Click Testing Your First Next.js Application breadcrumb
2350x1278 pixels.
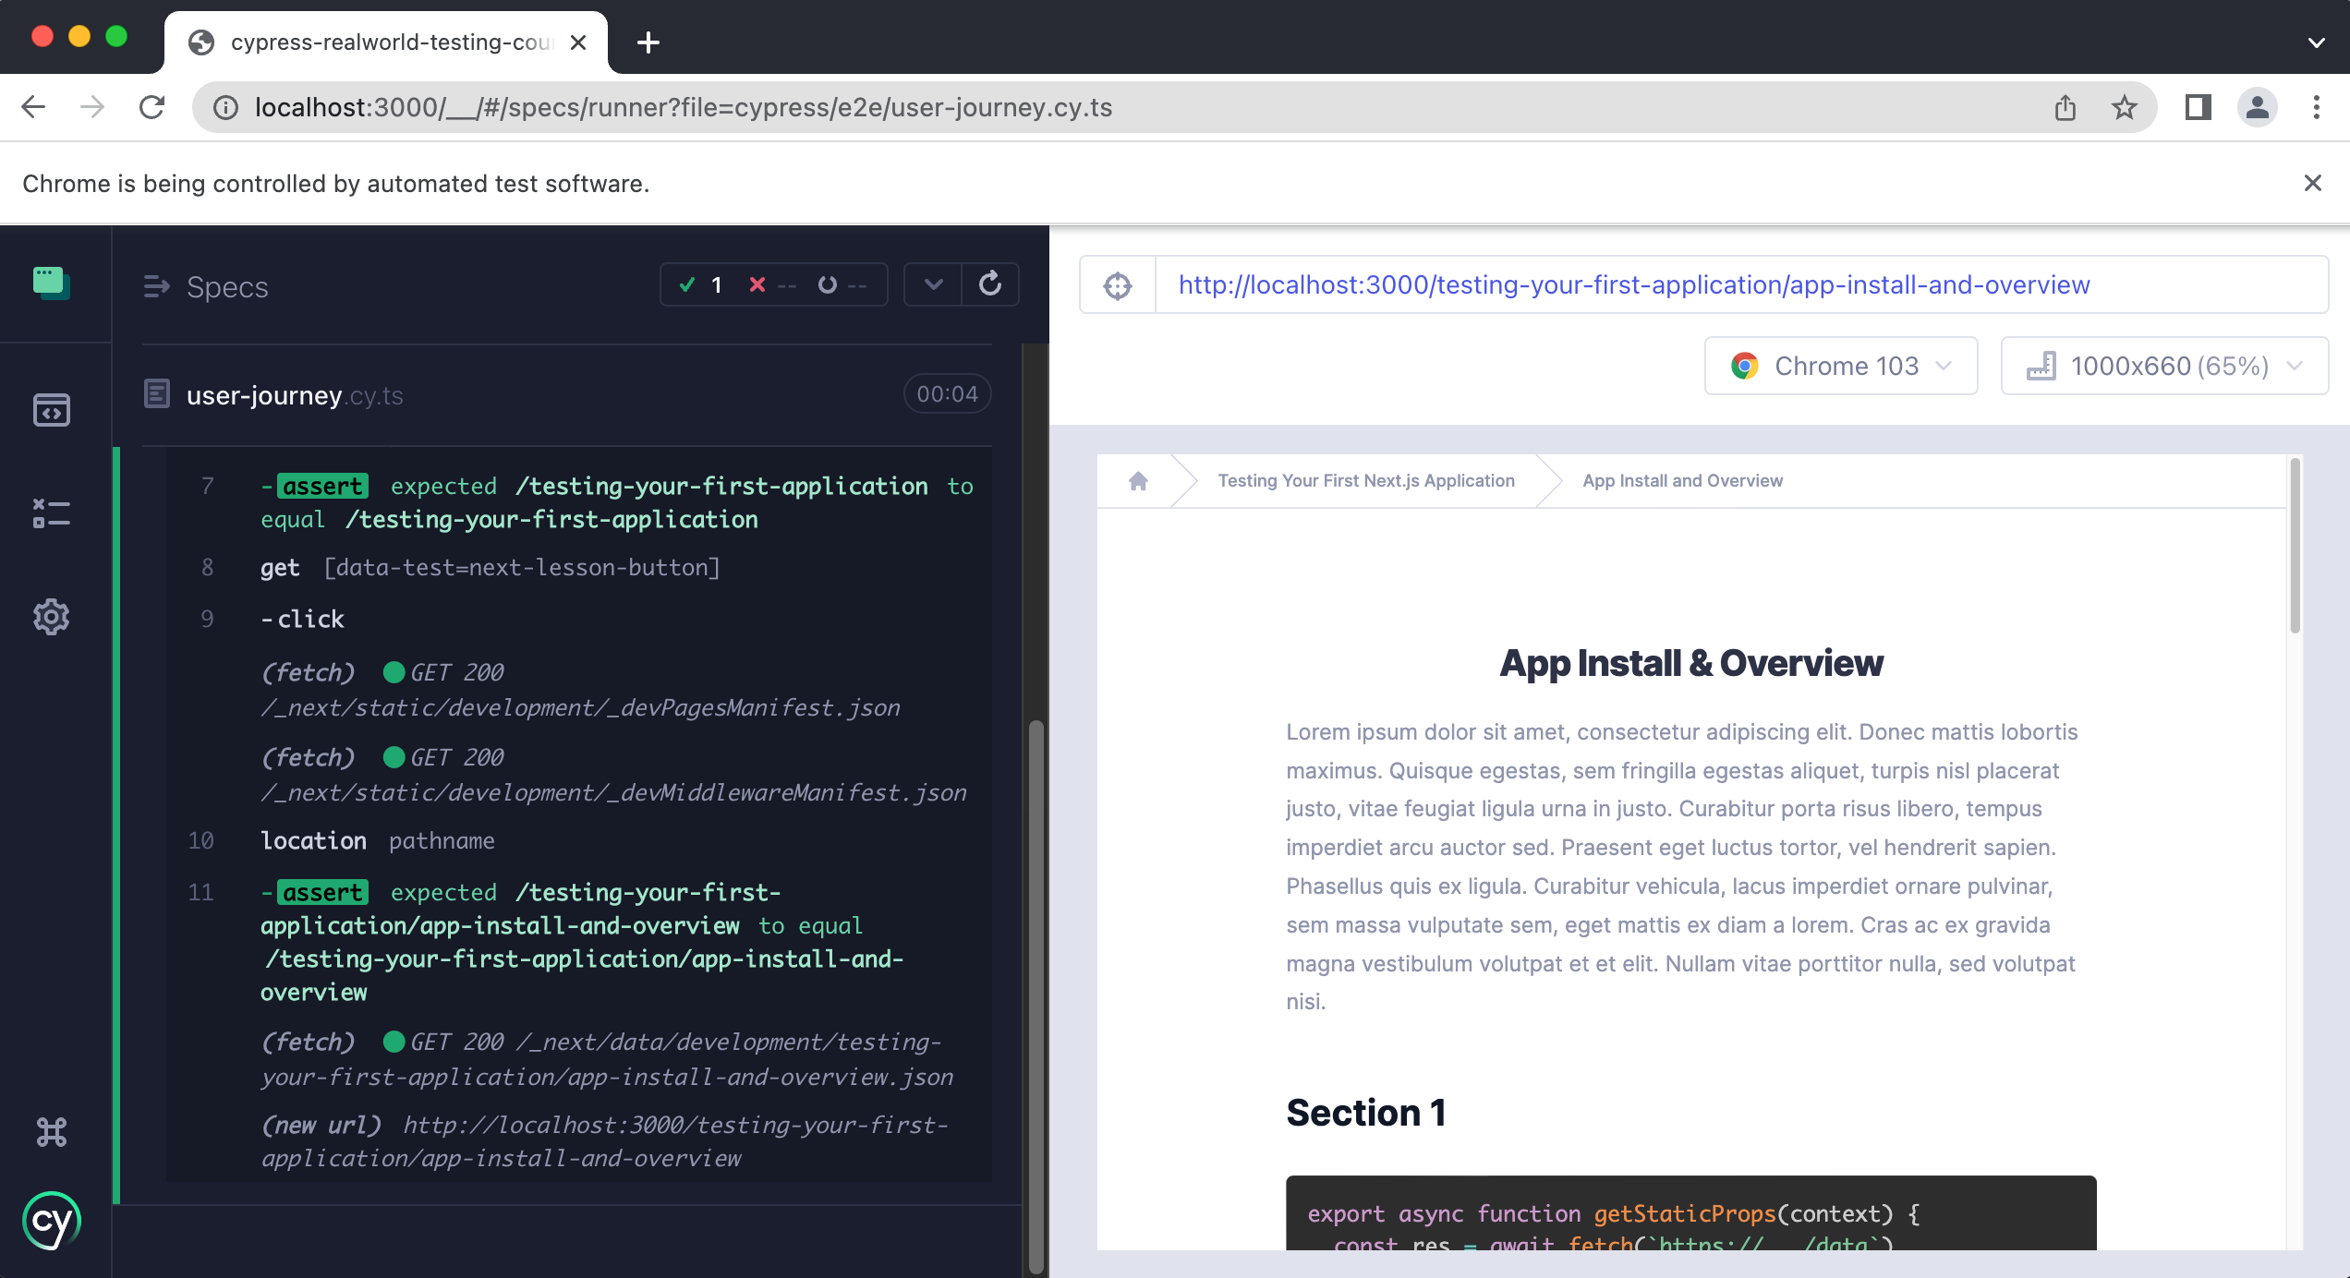(x=1363, y=480)
